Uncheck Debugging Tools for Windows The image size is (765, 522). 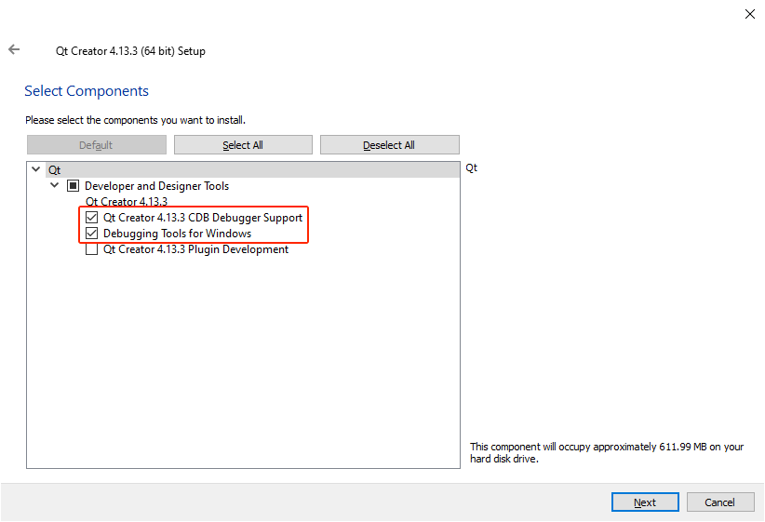pyautogui.click(x=92, y=234)
